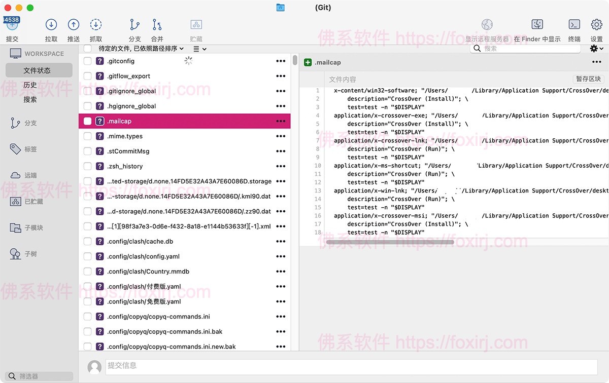The width and height of the screenshot is (609, 383).
Task: Select the 贮藏 (Stash) toolbar icon
Action: point(196,24)
